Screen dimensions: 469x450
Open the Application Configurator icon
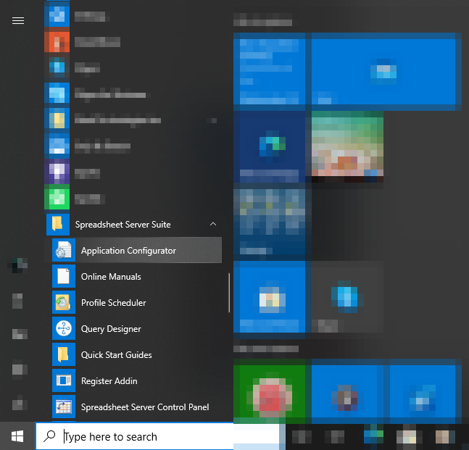(x=63, y=251)
